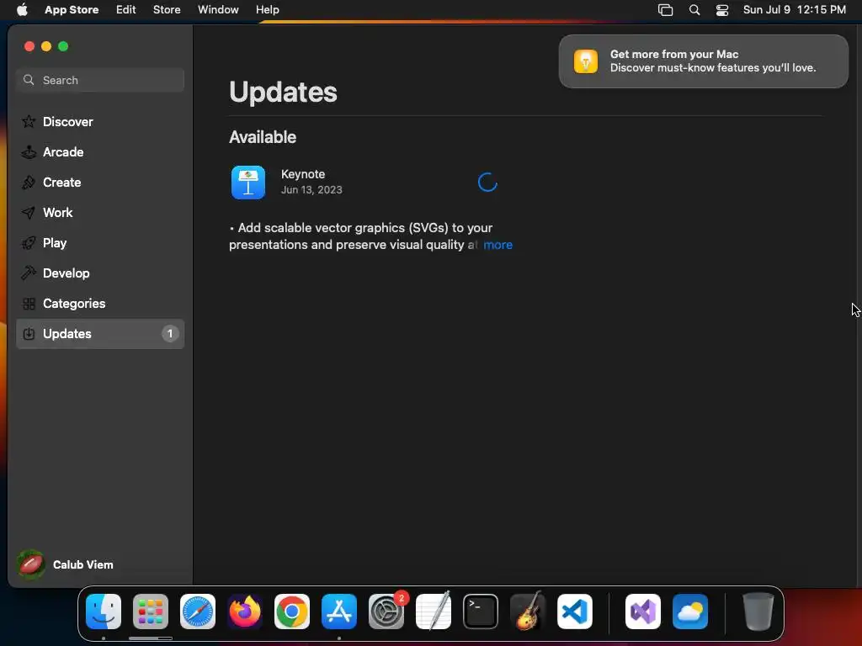Minimize the App Store window
Image resolution: width=862 pixels, height=646 pixels.
[x=46, y=46]
